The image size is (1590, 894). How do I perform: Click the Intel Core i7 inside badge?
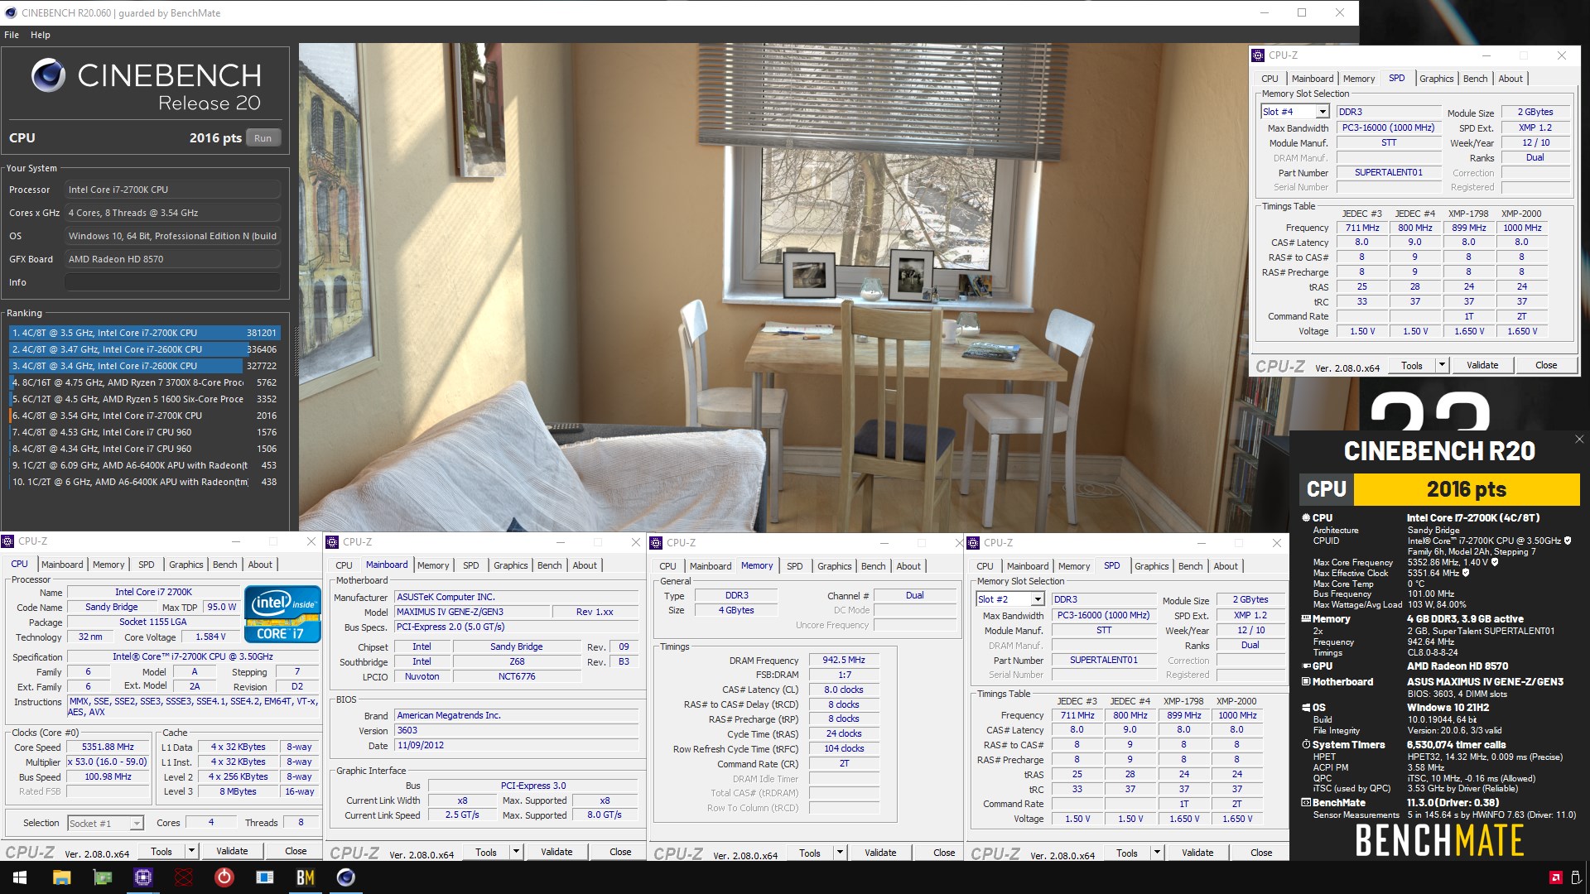pyautogui.click(x=282, y=614)
